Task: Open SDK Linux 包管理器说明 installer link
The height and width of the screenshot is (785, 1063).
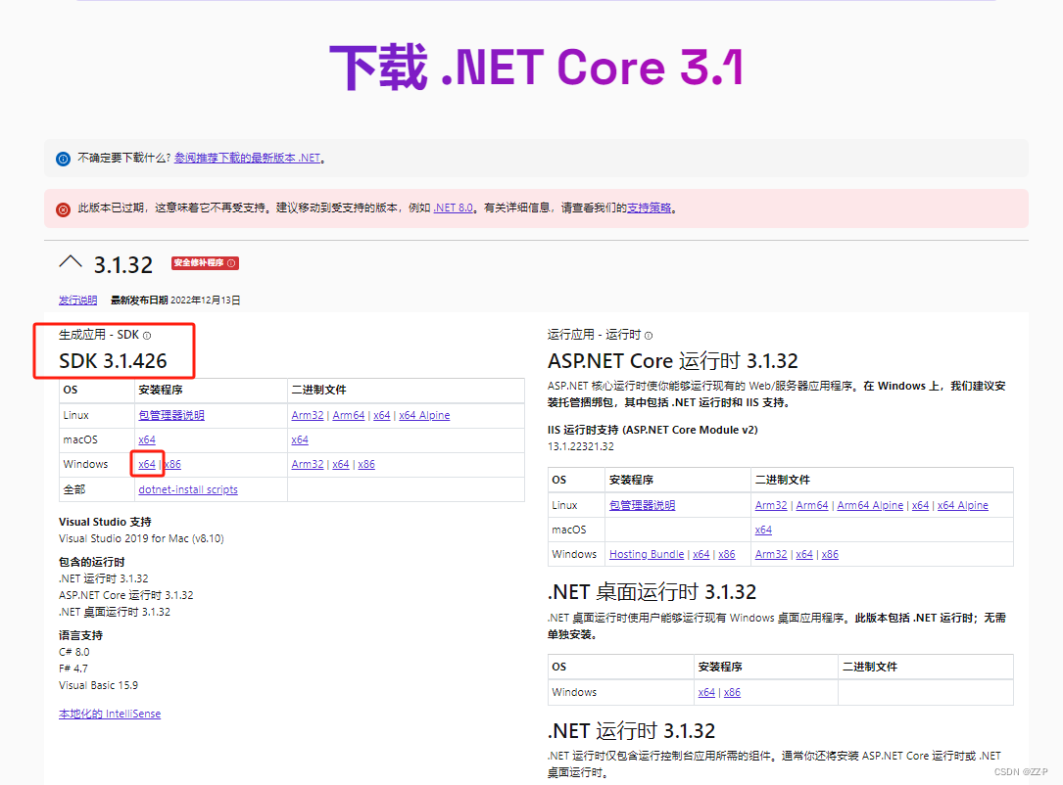Action: coord(171,415)
